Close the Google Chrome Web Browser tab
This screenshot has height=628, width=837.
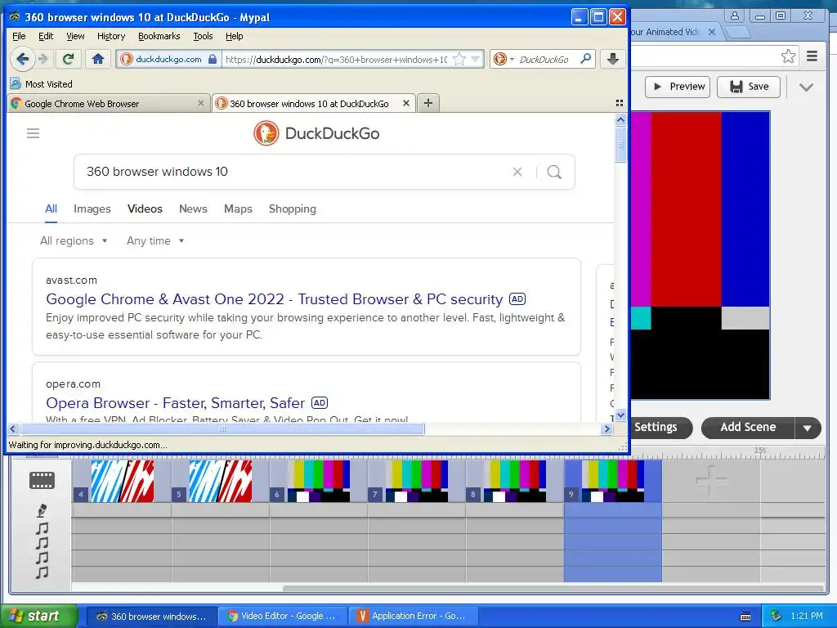click(201, 103)
